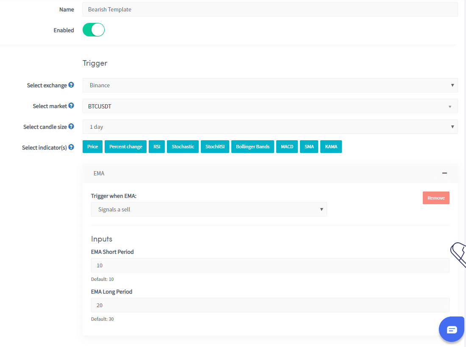Add the SMA indicator
Viewport: 466px width, 347px height.
coord(309,147)
